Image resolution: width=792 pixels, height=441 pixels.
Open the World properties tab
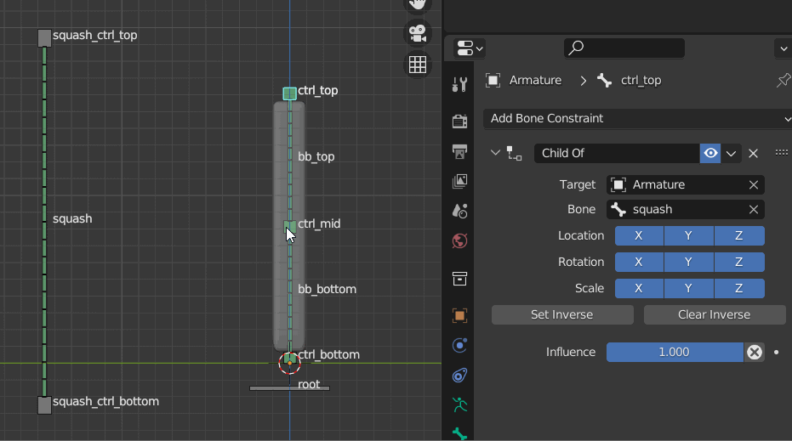(459, 240)
